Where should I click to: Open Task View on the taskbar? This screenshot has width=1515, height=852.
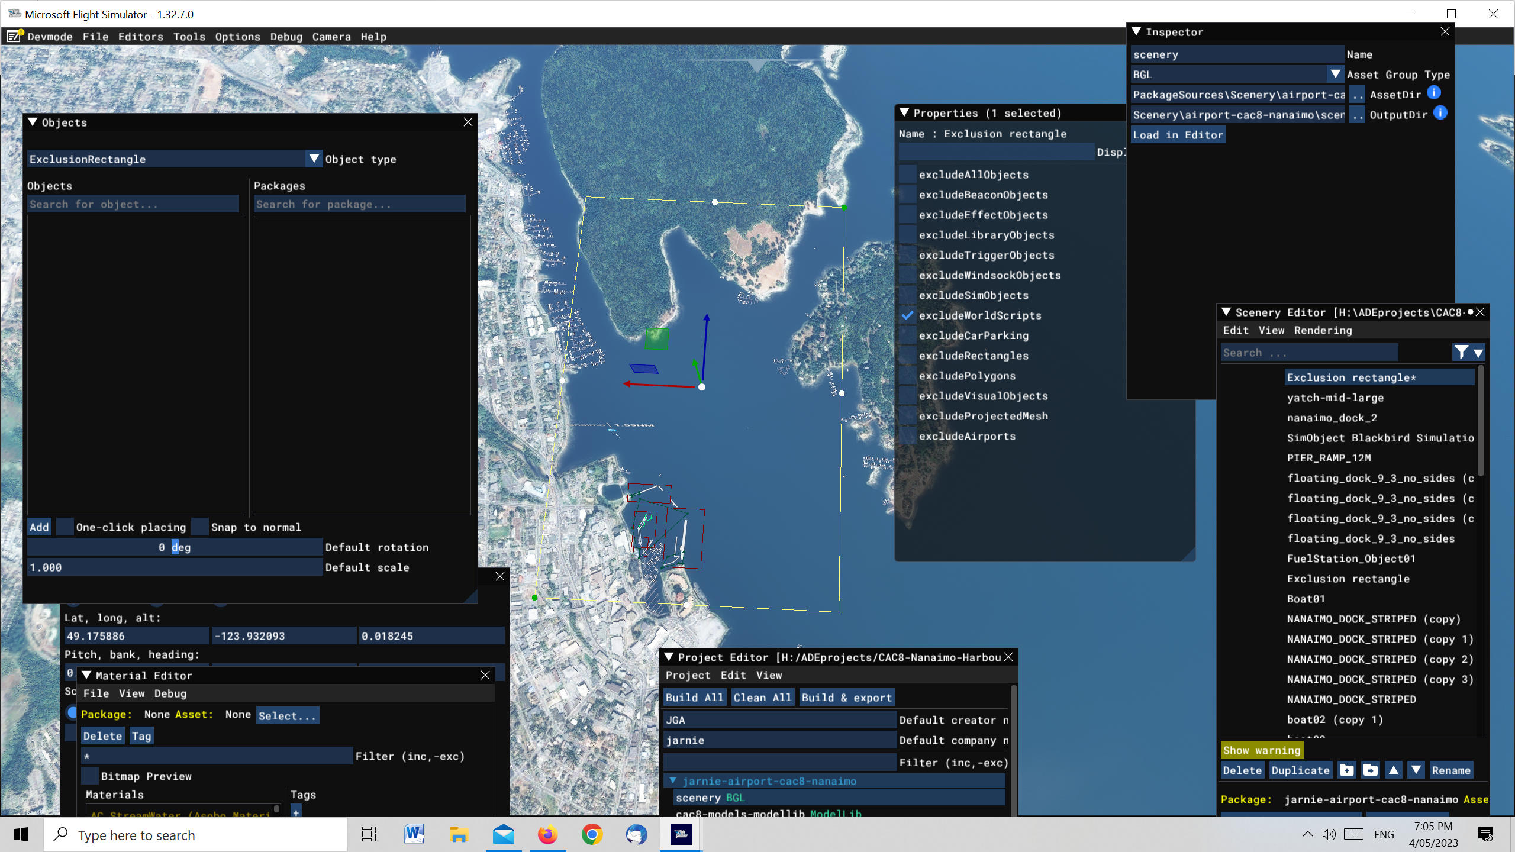tap(369, 834)
